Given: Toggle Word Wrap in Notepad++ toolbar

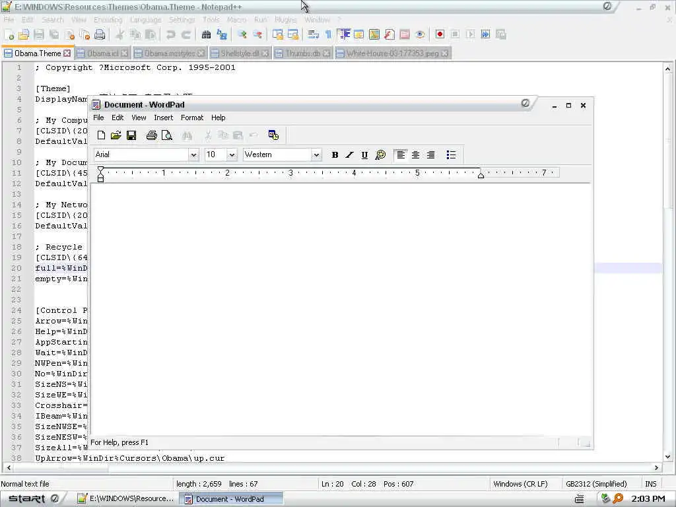Looking at the screenshot, I should point(313,34).
